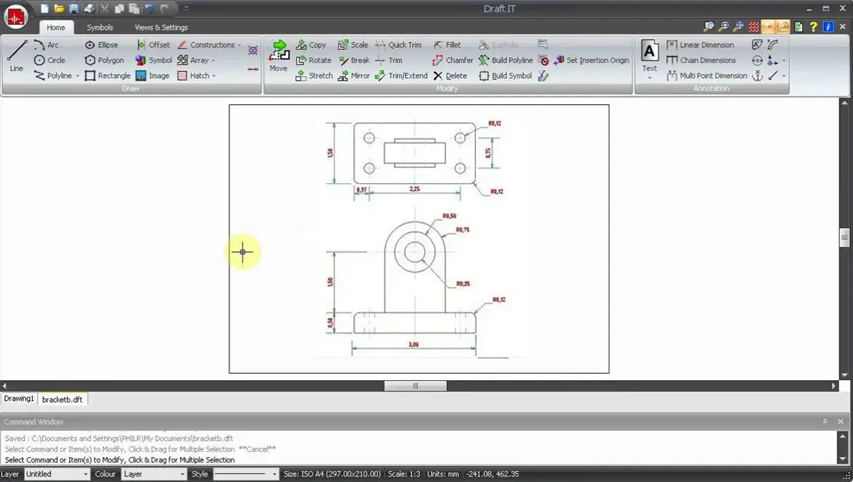Select the Line drawing tool
The image size is (853, 482).
coord(16,55)
